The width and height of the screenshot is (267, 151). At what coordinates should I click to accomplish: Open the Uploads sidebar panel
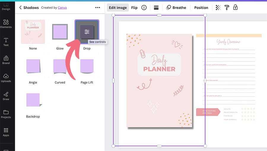click(6, 78)
